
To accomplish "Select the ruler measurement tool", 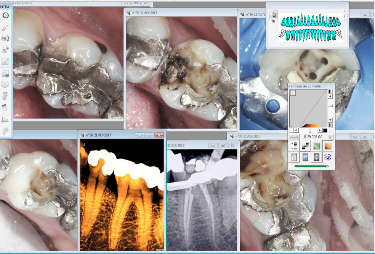I will 6,27.
